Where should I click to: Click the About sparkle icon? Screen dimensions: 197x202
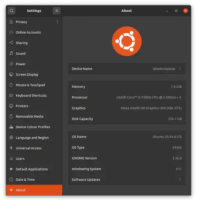pyautogui.click(x=11, y=190)
